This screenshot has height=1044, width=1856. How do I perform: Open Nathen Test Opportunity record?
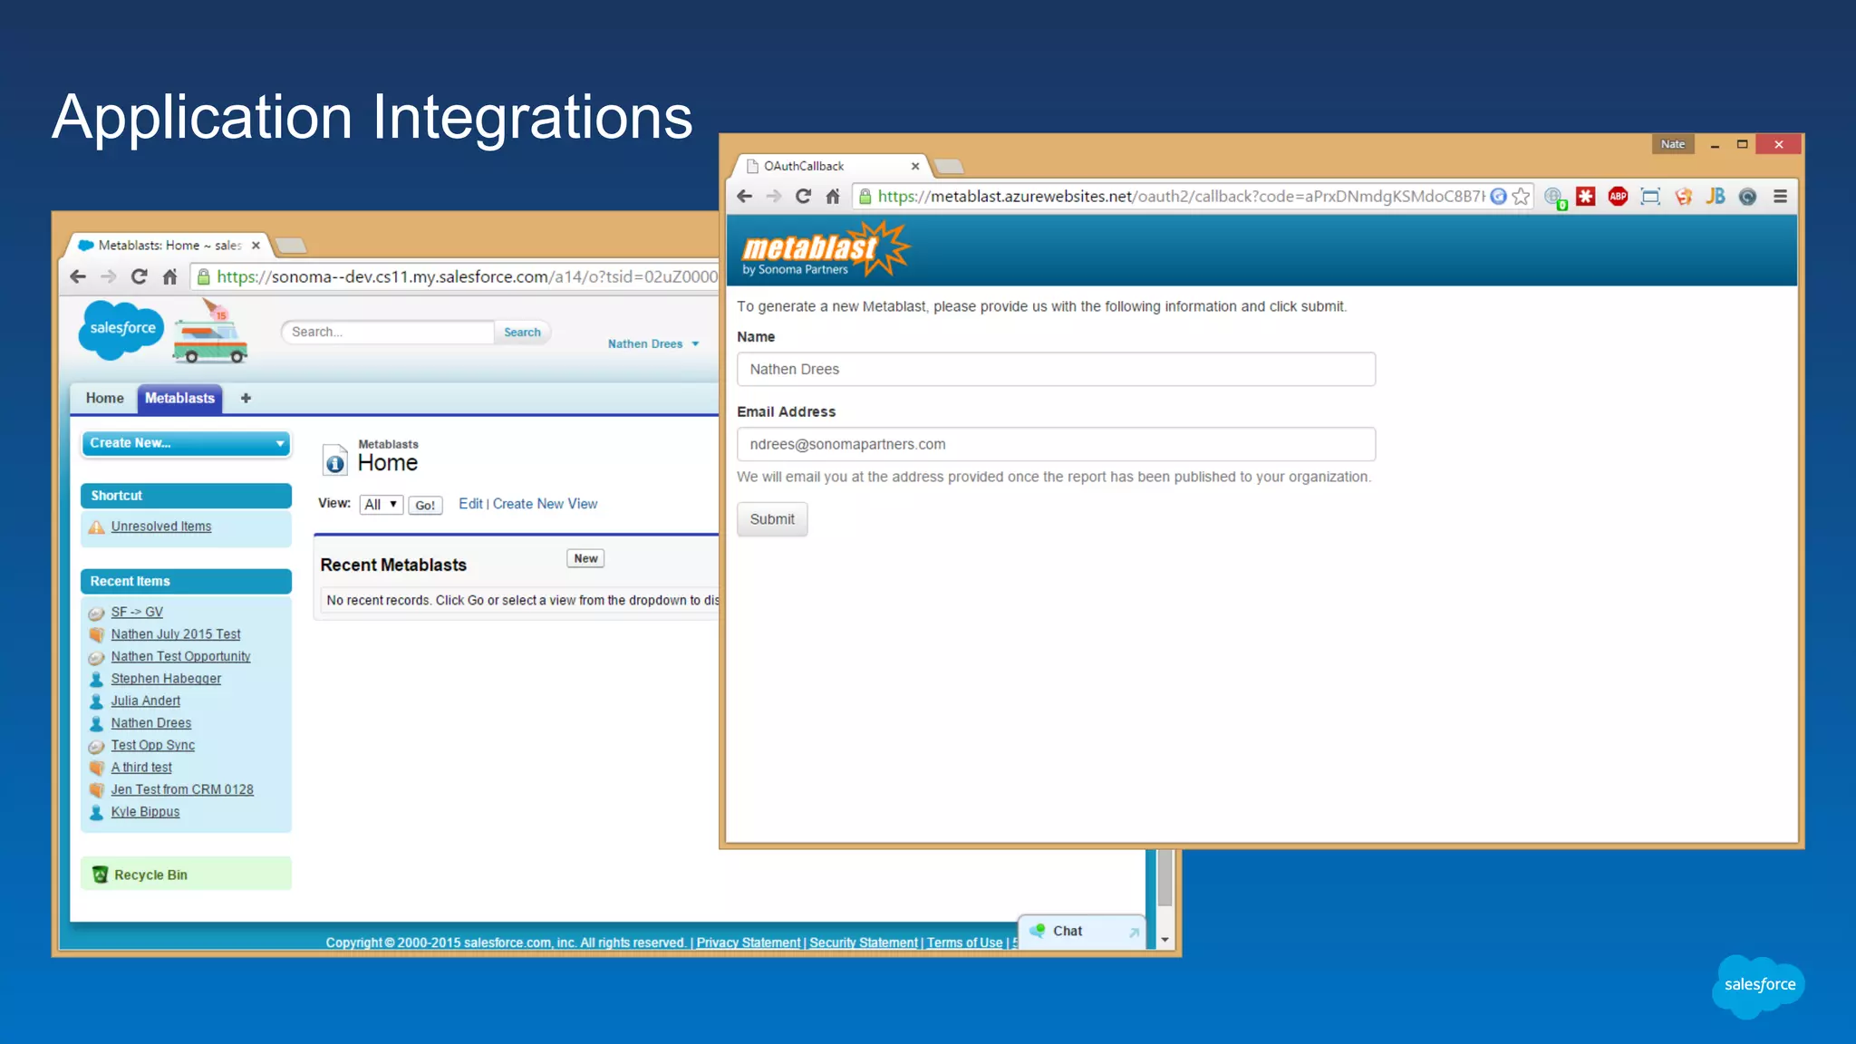coord(180,657)
